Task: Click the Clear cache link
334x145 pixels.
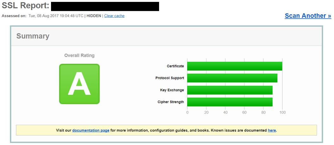Action: click(114, 16)
